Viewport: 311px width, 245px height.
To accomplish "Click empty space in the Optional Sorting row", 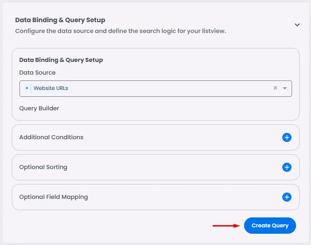I will 172,167.
